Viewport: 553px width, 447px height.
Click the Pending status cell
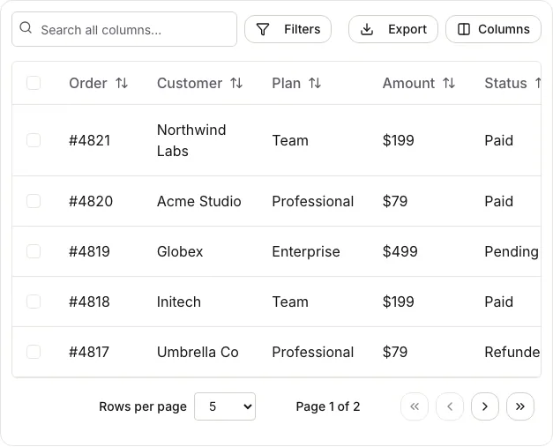pyautogui.click(x=512, y=251)
